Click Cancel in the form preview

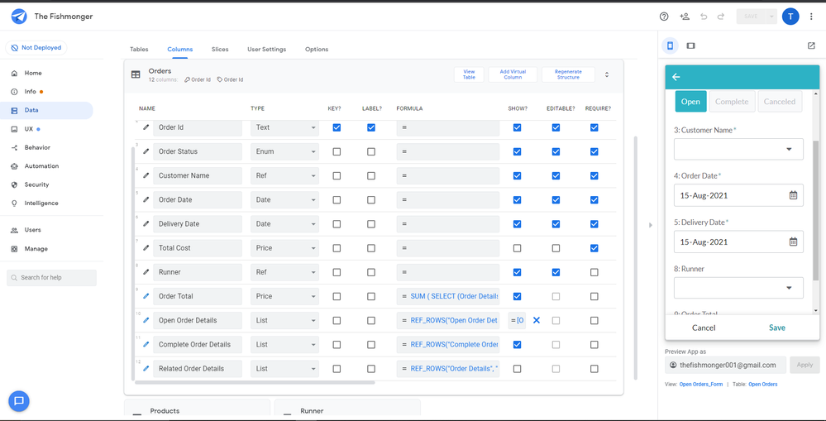coord(704,328)
